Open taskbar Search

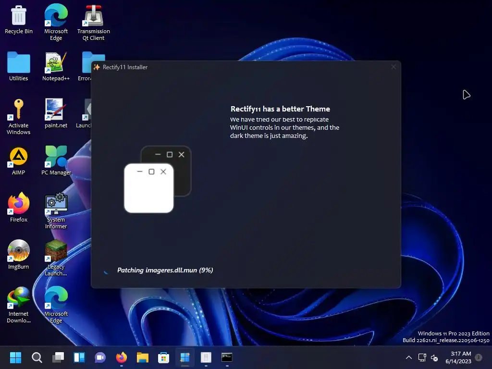[x=37, y=357]
